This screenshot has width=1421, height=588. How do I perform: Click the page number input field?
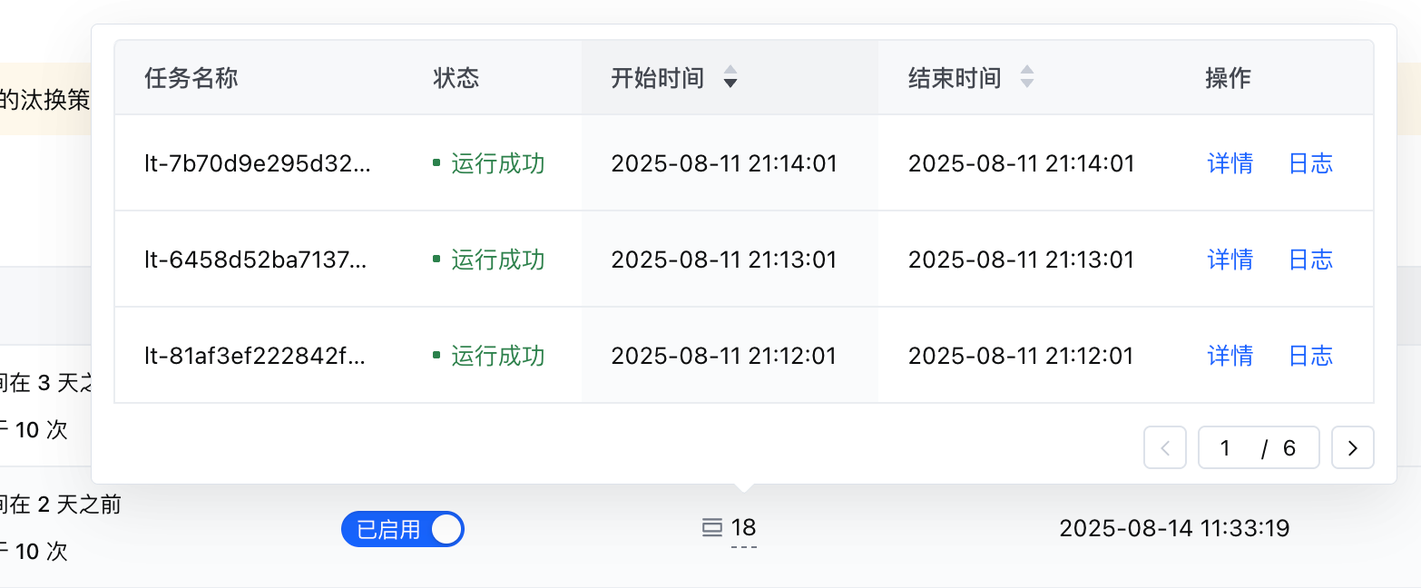1227,448
